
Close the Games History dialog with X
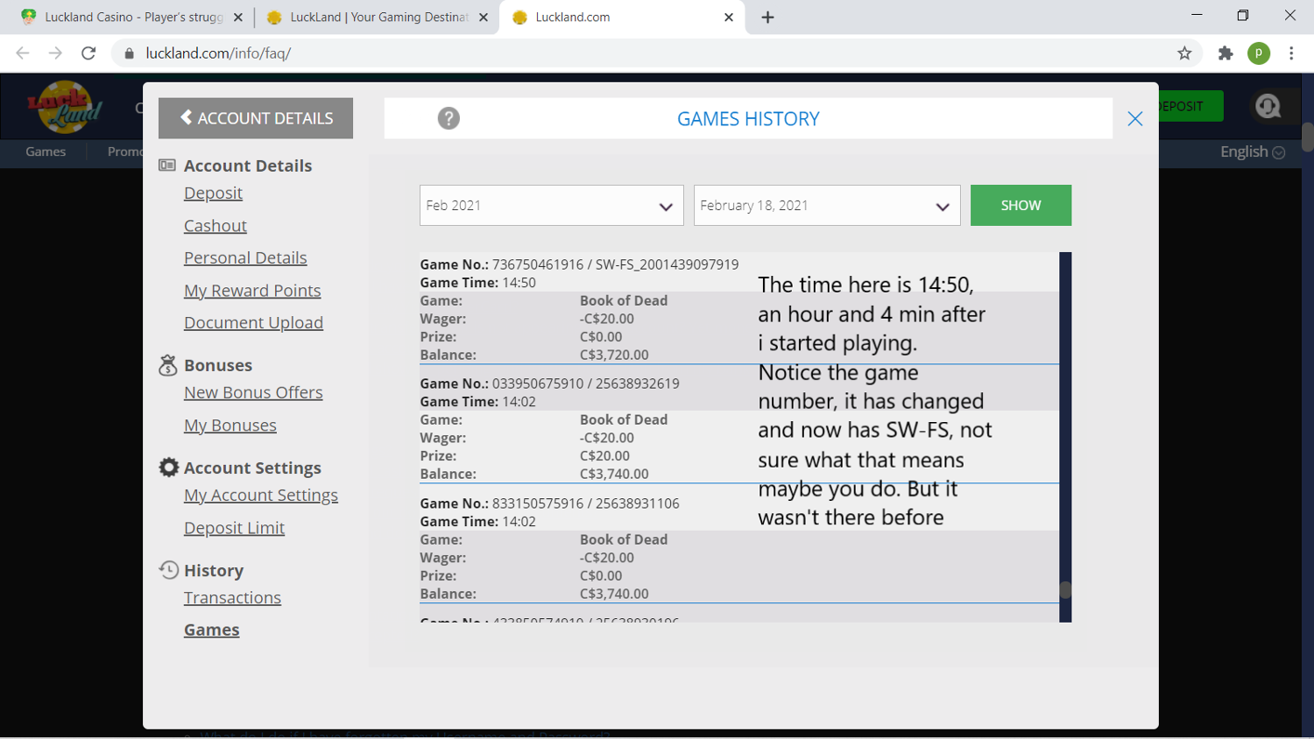1134,119
